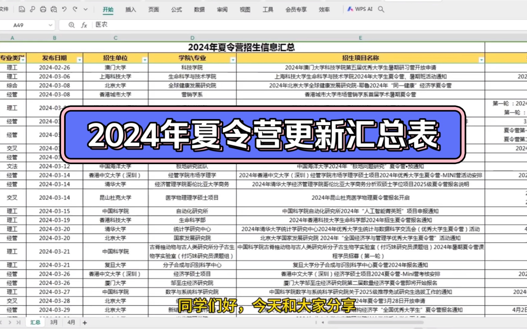
Task: Switch to the 3月 sheet tab
Action: [54, 322]
